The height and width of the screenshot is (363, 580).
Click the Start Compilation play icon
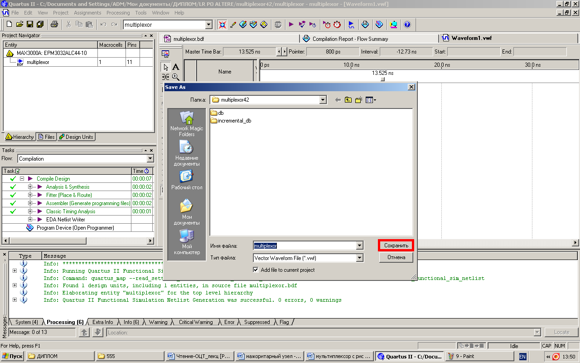click(x=291, y=24)
